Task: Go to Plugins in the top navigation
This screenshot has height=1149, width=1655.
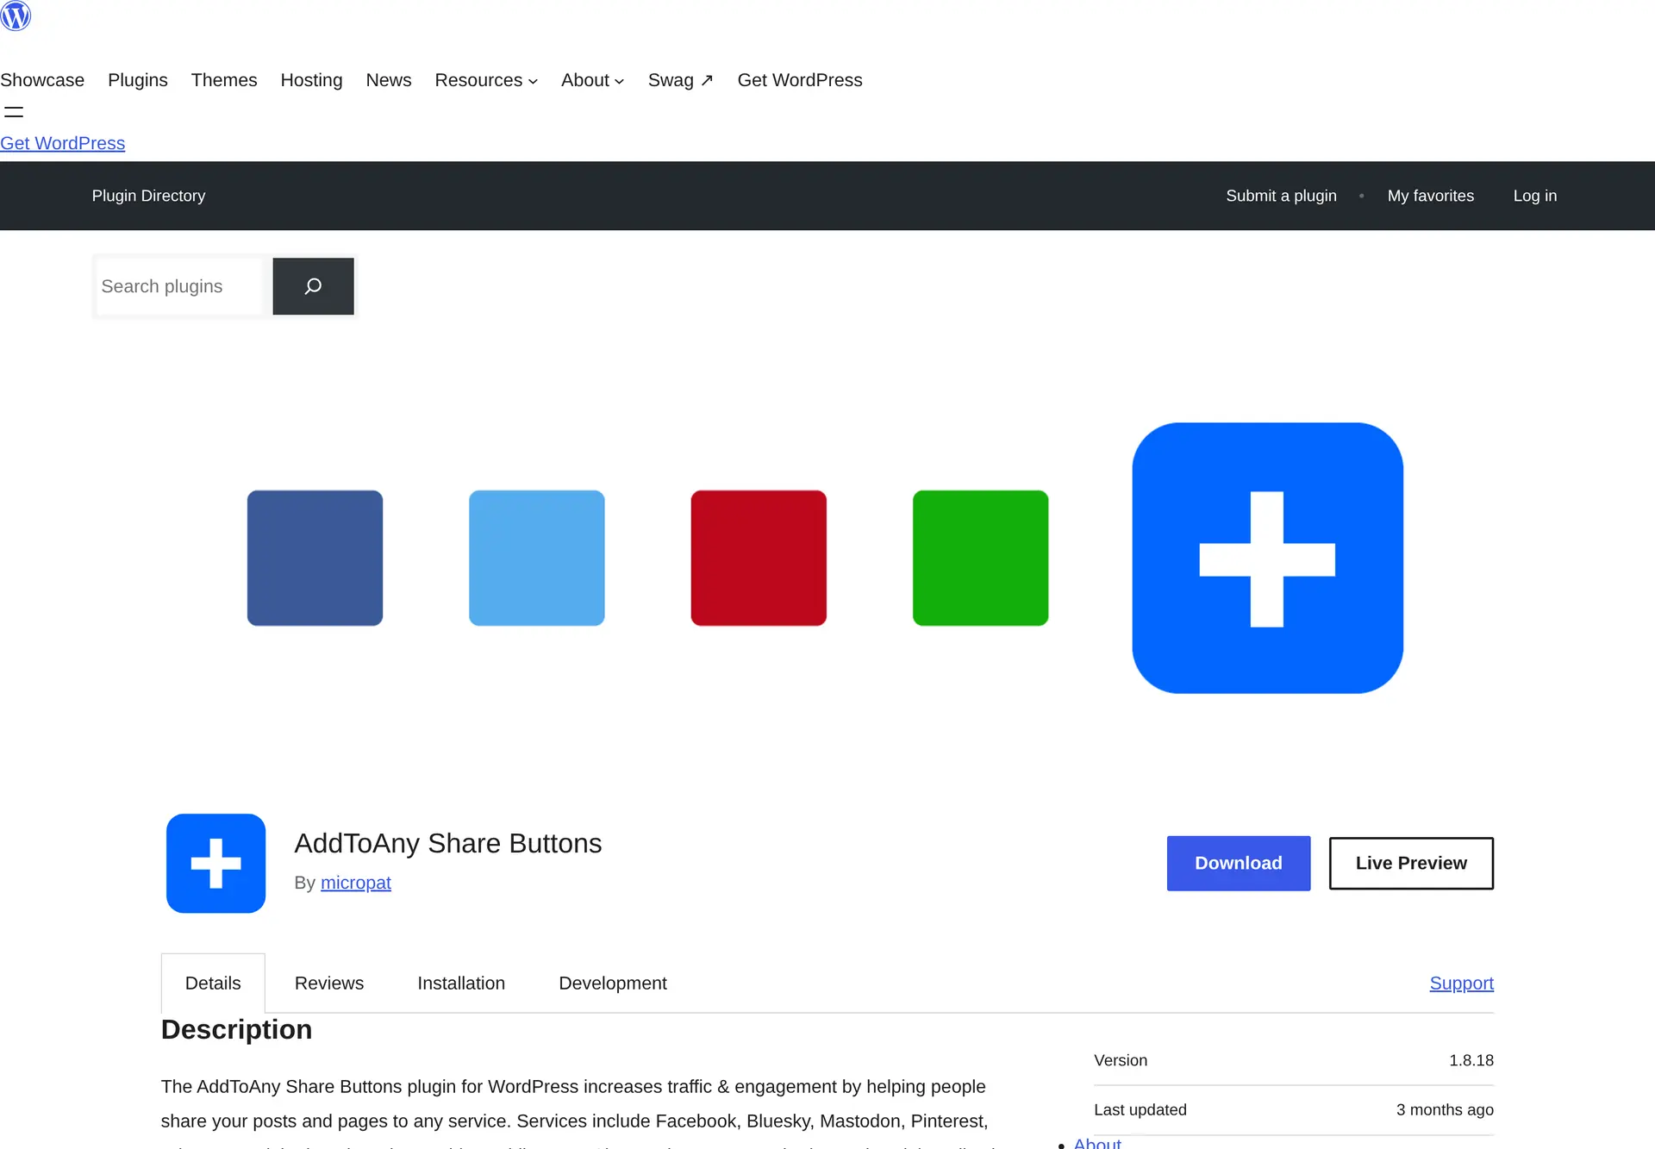Action: click(x=138, y=80)
